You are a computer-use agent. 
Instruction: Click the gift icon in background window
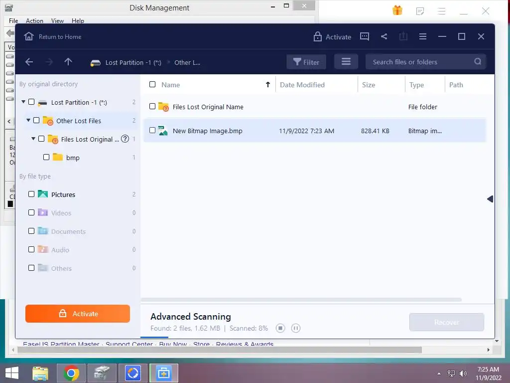point(397,11)
